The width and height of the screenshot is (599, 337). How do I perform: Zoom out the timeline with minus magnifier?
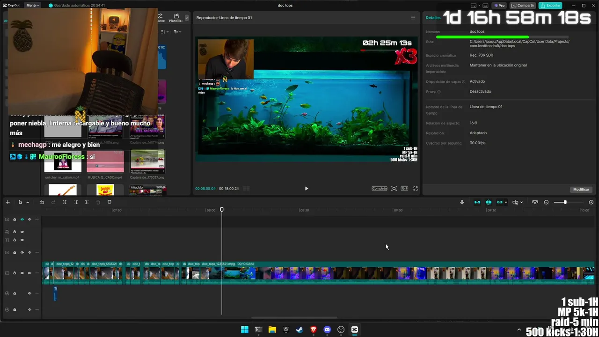tap(546, 202)
